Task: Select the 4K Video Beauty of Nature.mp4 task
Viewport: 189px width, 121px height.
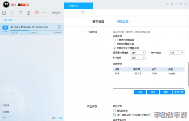Action: point(32,29)
